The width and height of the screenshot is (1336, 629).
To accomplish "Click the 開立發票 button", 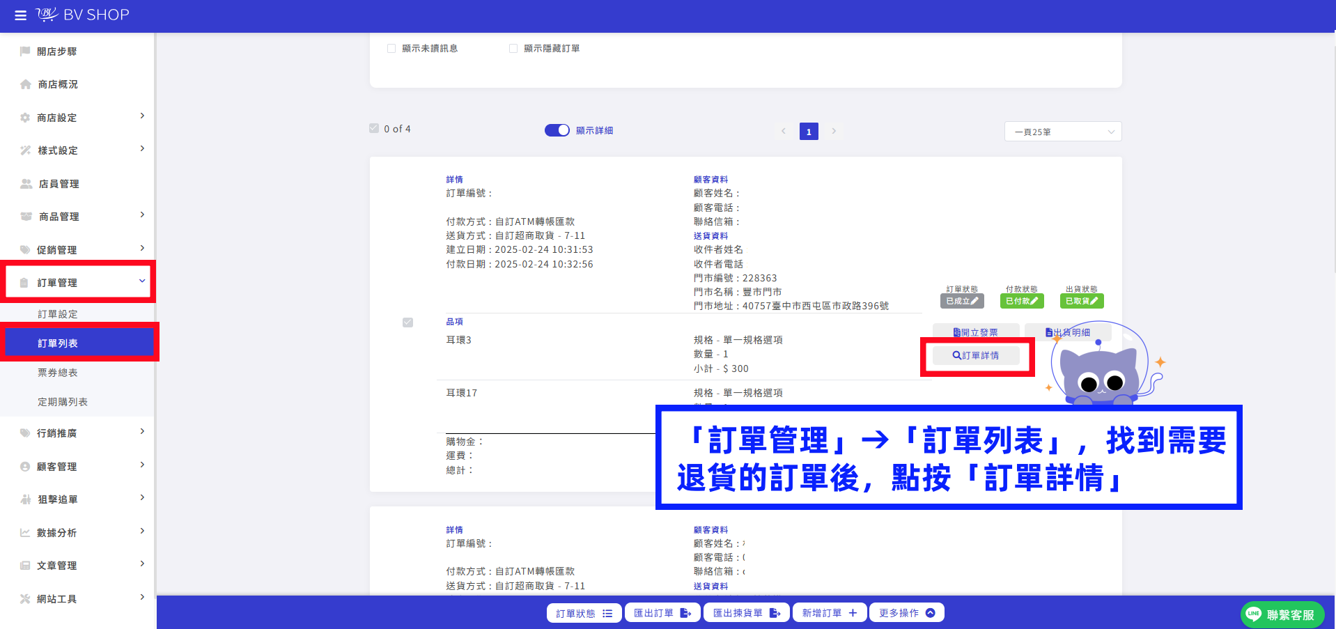I will [976, 332].
